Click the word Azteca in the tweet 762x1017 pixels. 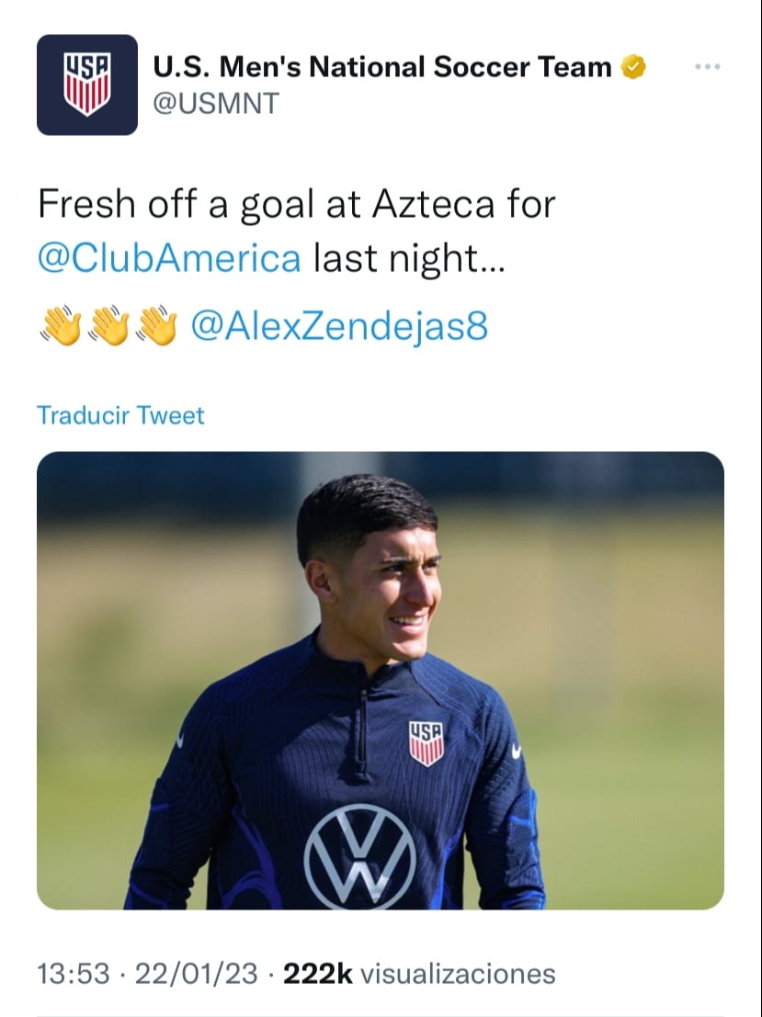tap(432, 204)
